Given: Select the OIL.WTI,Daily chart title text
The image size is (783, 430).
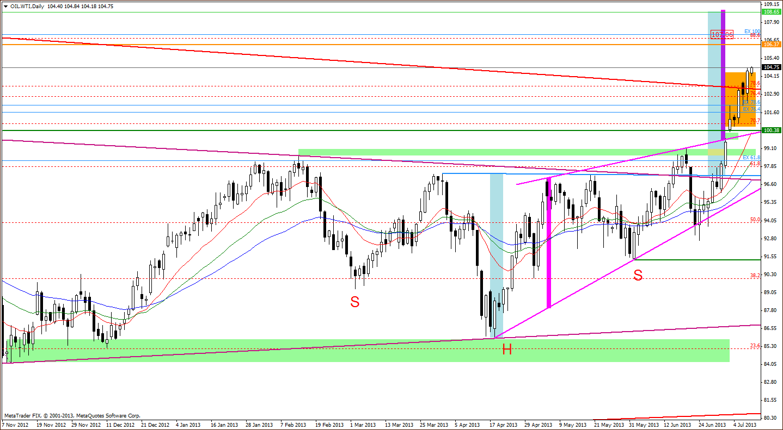Looking at the screenshot, I should [x=28, y=6].
